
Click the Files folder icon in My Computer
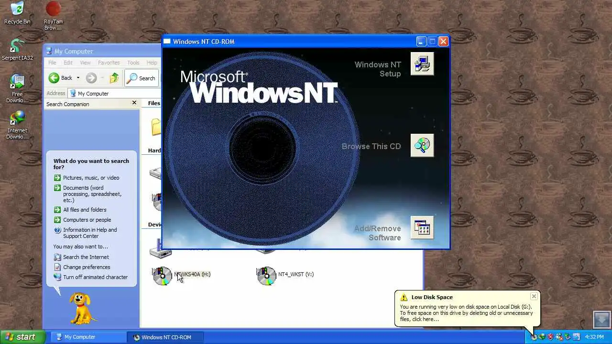[156, 127]
